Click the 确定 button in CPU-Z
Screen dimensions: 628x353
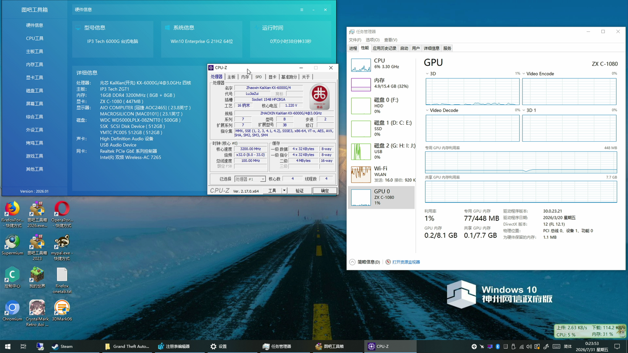[325, 191]
